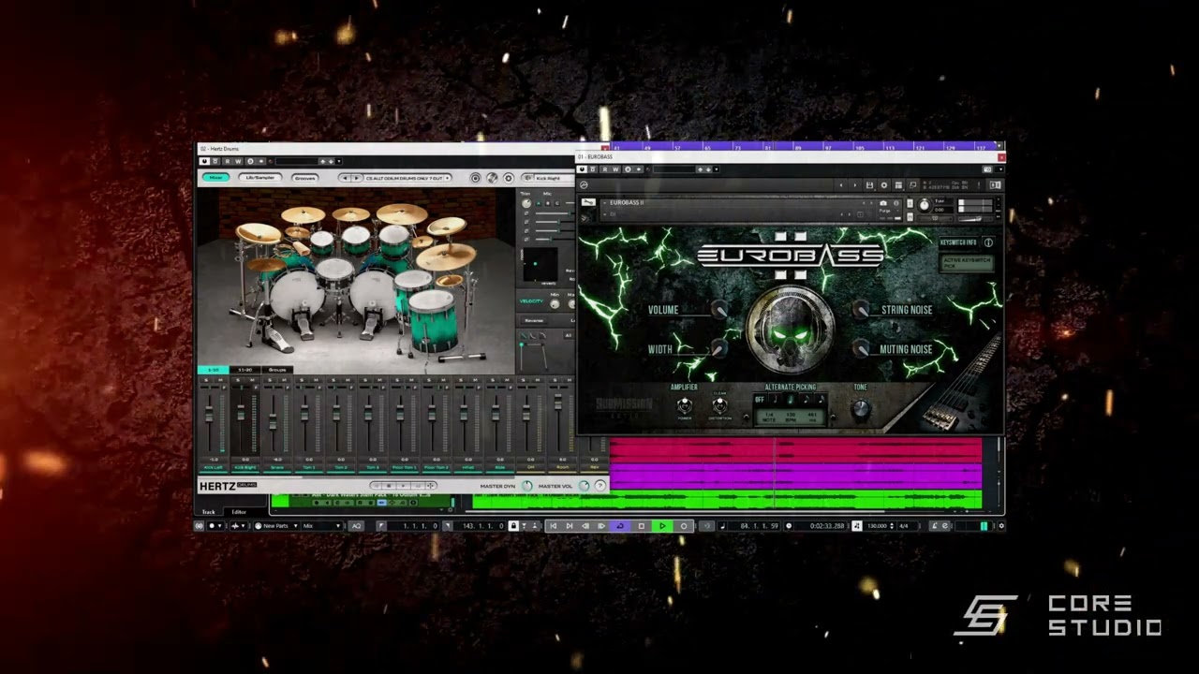This screenshot has width=1199, height=674.
Task: Select the 11-20 mixer channel tab
Action: coord(244,370)
